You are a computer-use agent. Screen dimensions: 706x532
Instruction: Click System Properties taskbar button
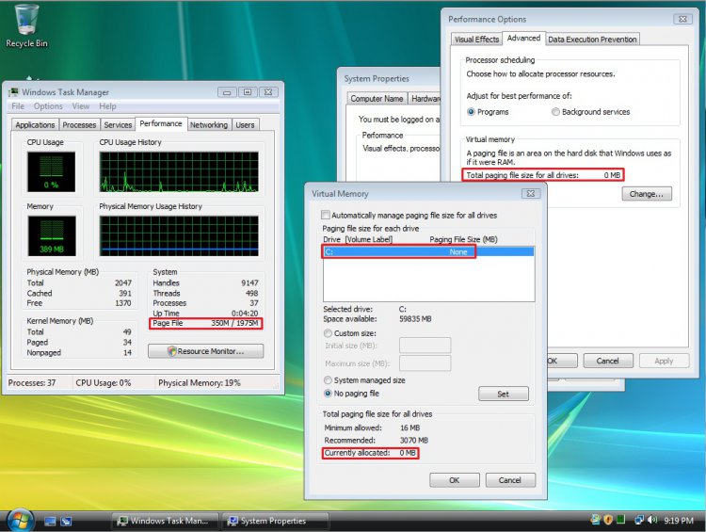[276, 521]
